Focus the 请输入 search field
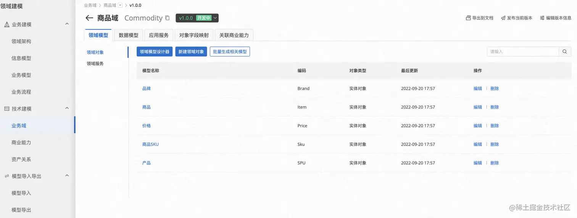This screenshot has width=577, height=218. pyautogui.click(x=523, y=51)
